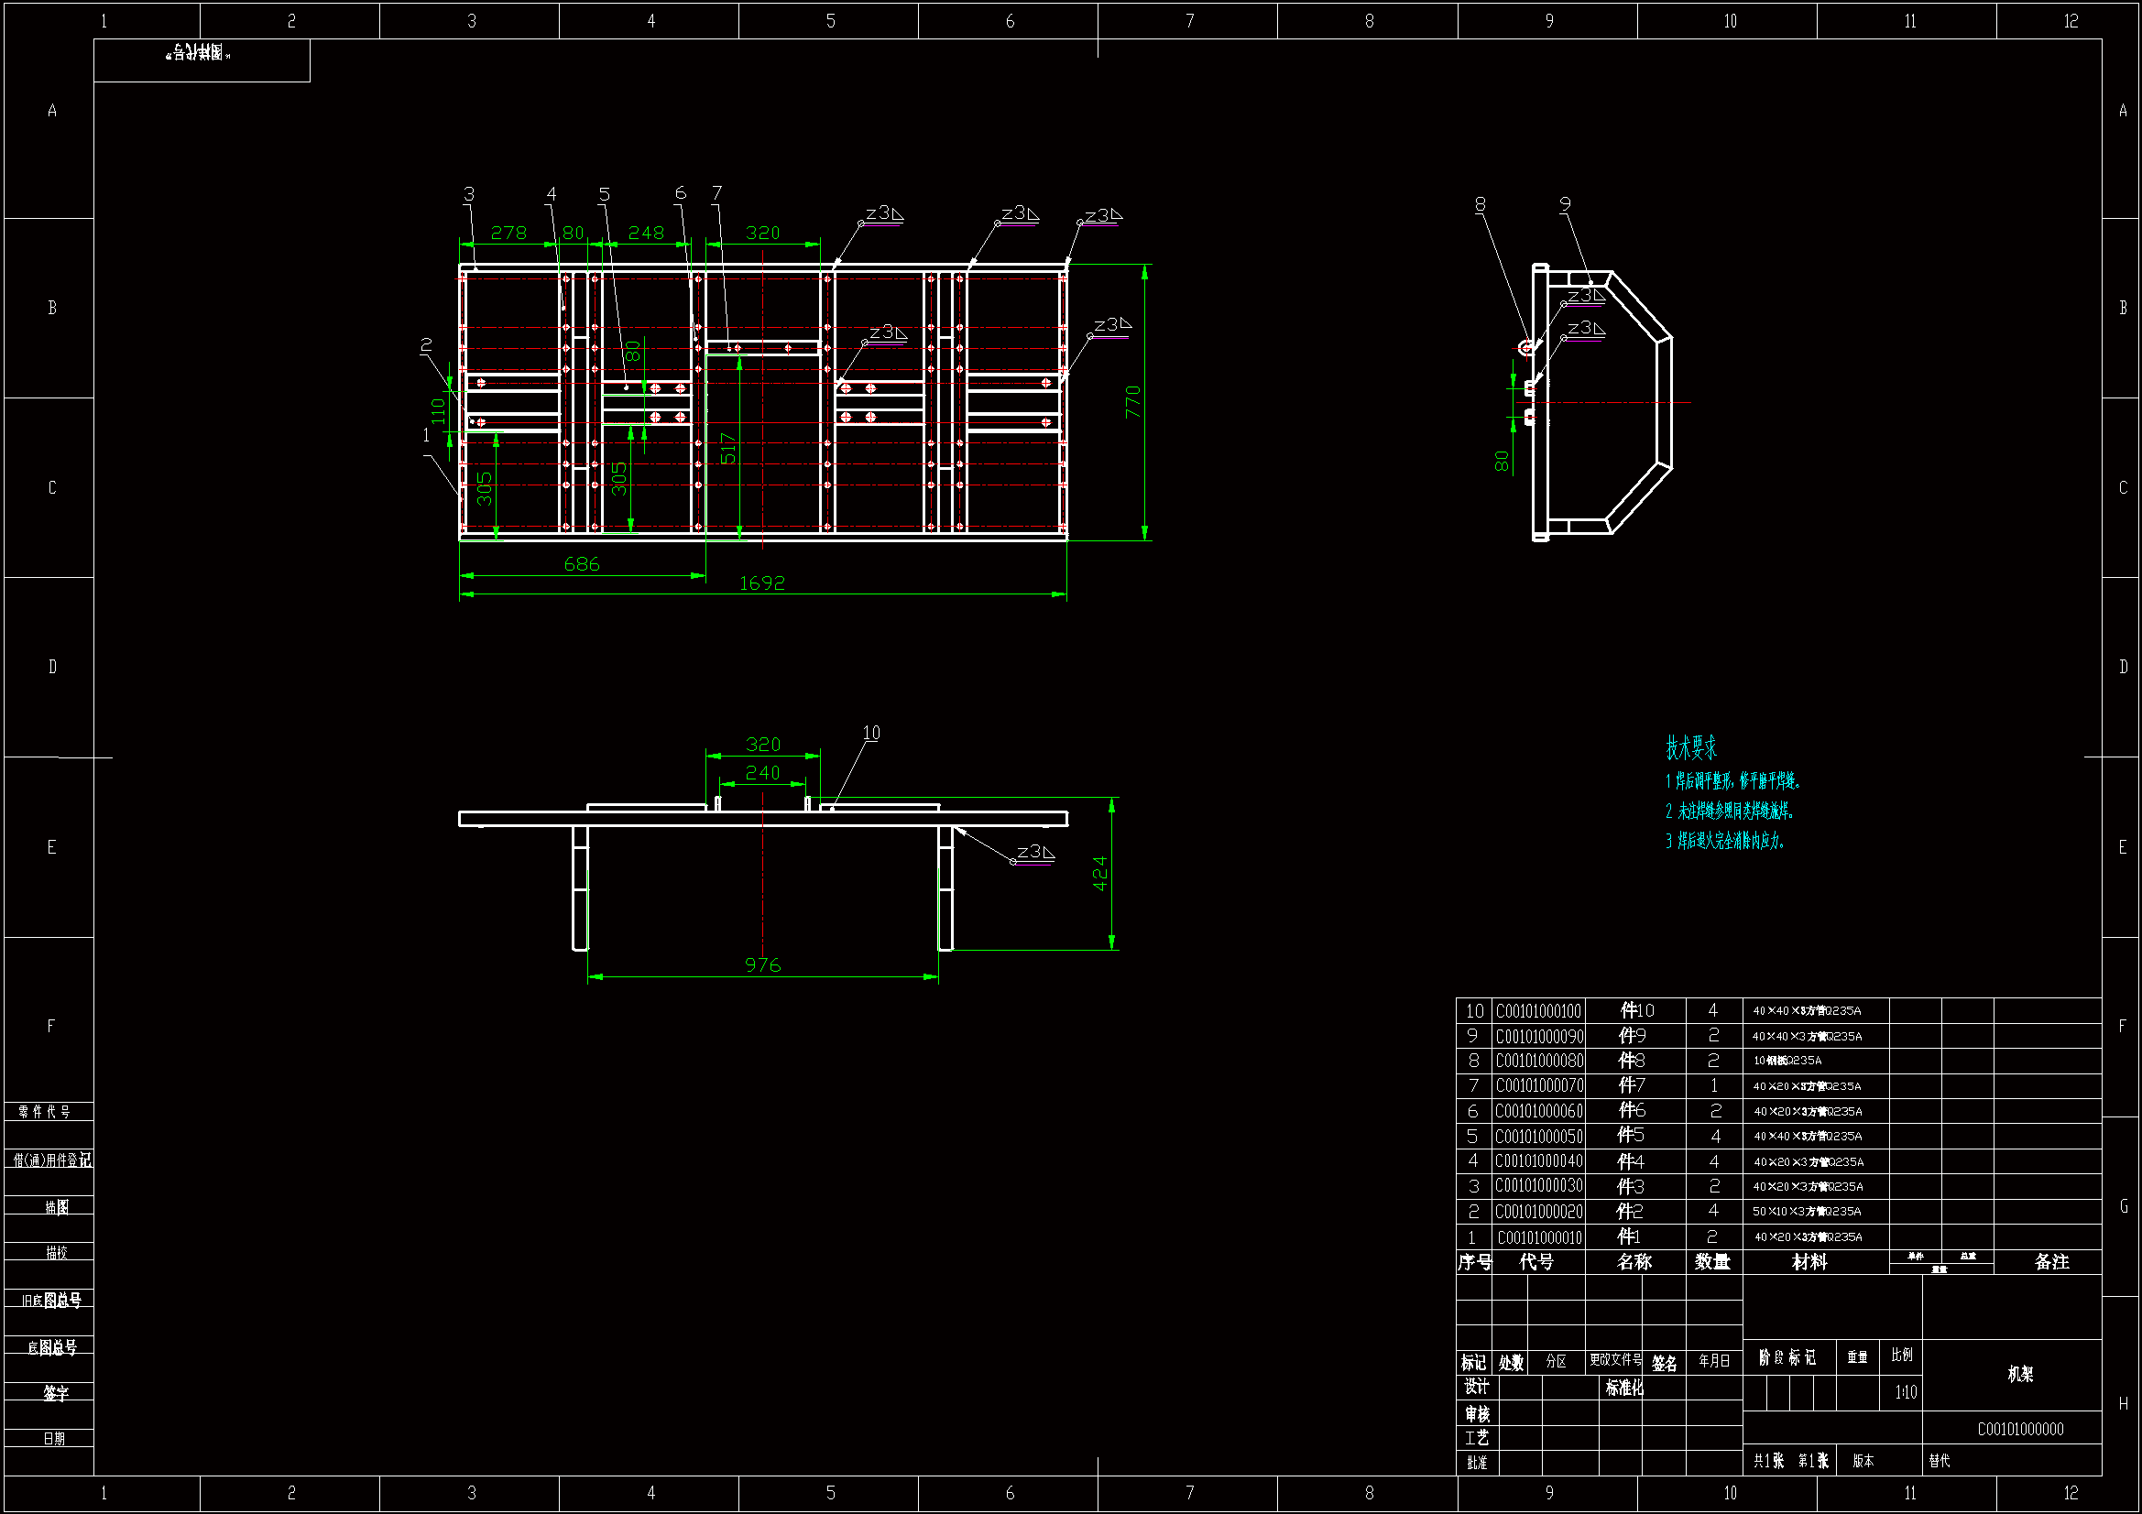
Task: Select the 424 leg height dimension
Action: (1100, 873)
